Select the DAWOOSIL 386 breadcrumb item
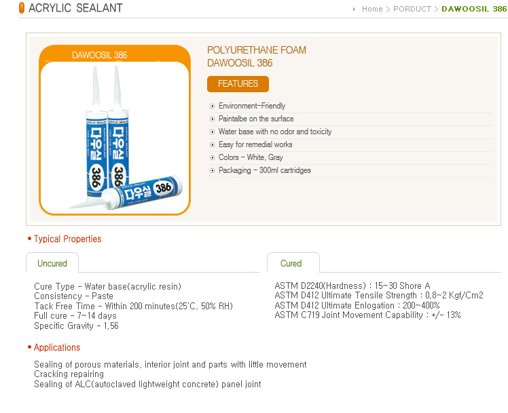Viewport: 508px width, 413px height. pos(474,9)
